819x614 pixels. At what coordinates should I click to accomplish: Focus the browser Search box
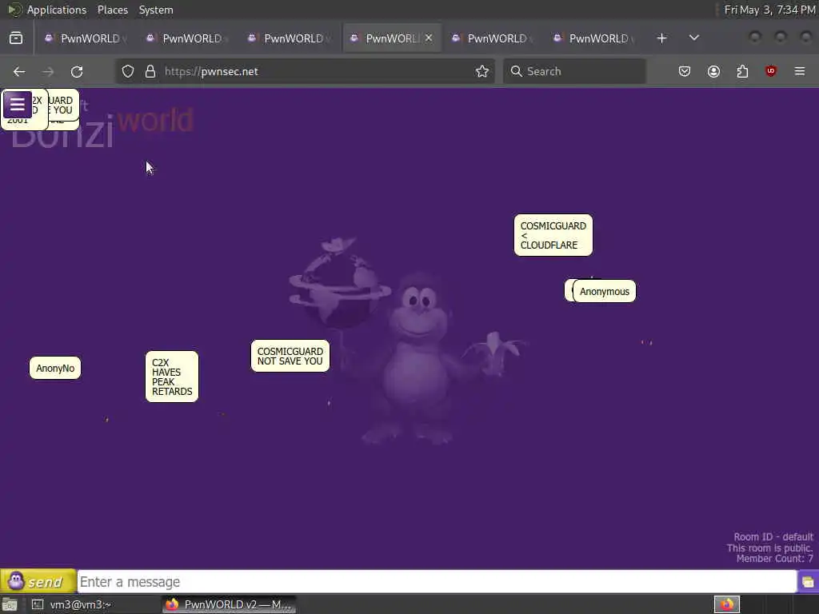[x=574, y=71]
